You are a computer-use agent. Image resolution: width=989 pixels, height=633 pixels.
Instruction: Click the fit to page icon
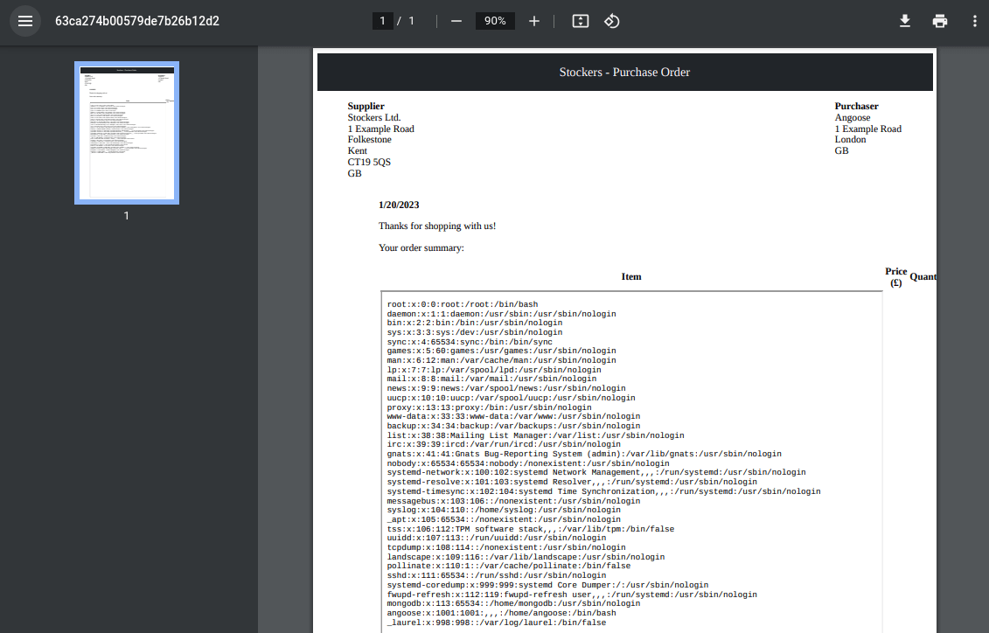[x=581, y=21]
